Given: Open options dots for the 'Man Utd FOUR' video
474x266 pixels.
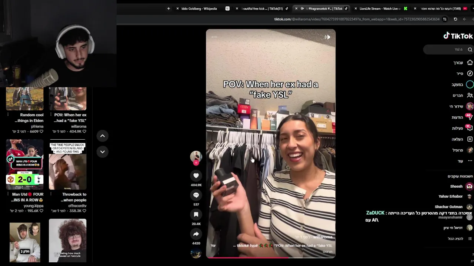Looking at the screenshot, I should click(8, 194).
